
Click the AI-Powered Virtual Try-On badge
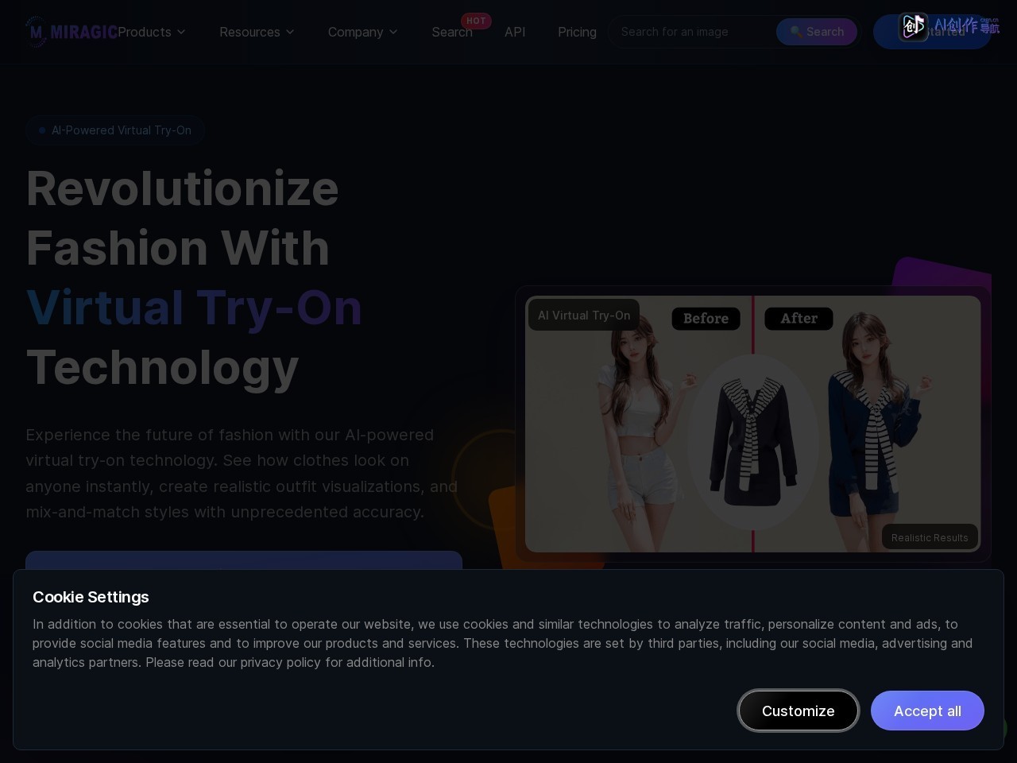tap(116, 130)
